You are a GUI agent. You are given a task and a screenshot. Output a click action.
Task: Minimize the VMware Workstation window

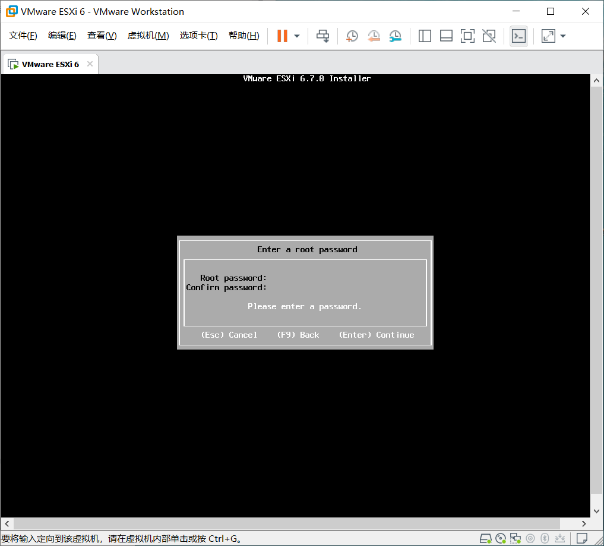click(x=516, y=11)
